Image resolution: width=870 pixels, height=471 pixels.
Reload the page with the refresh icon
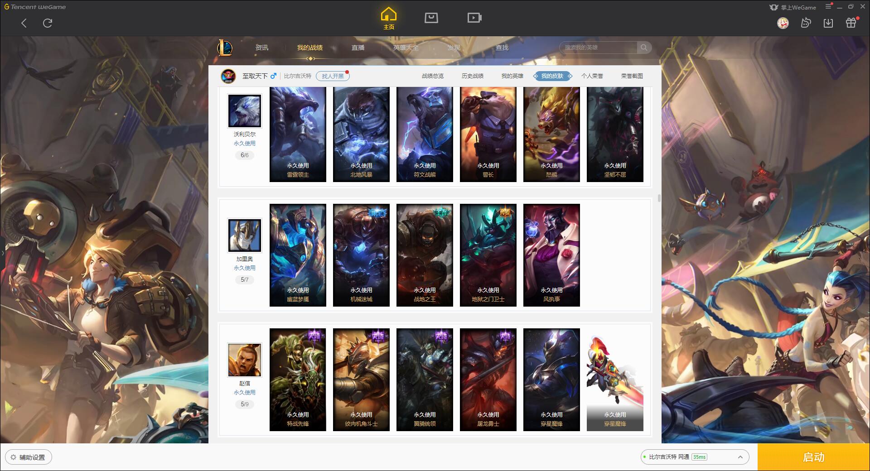pos(48,23)
